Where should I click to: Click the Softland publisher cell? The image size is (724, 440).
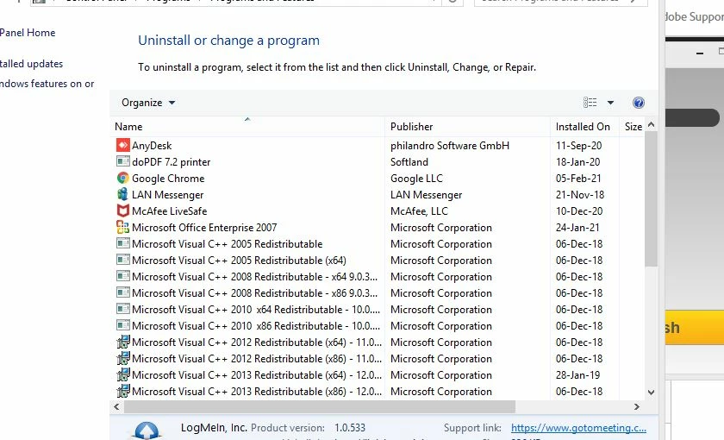409,162
